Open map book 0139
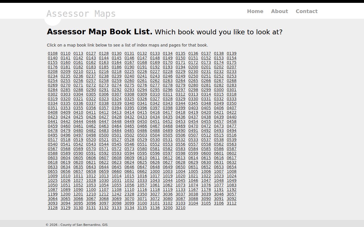 pos(231,53)
